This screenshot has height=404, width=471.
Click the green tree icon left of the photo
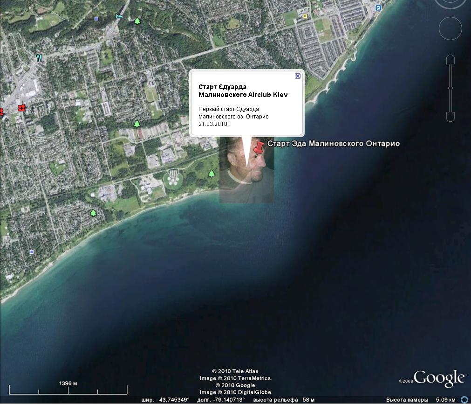[212, 174]
